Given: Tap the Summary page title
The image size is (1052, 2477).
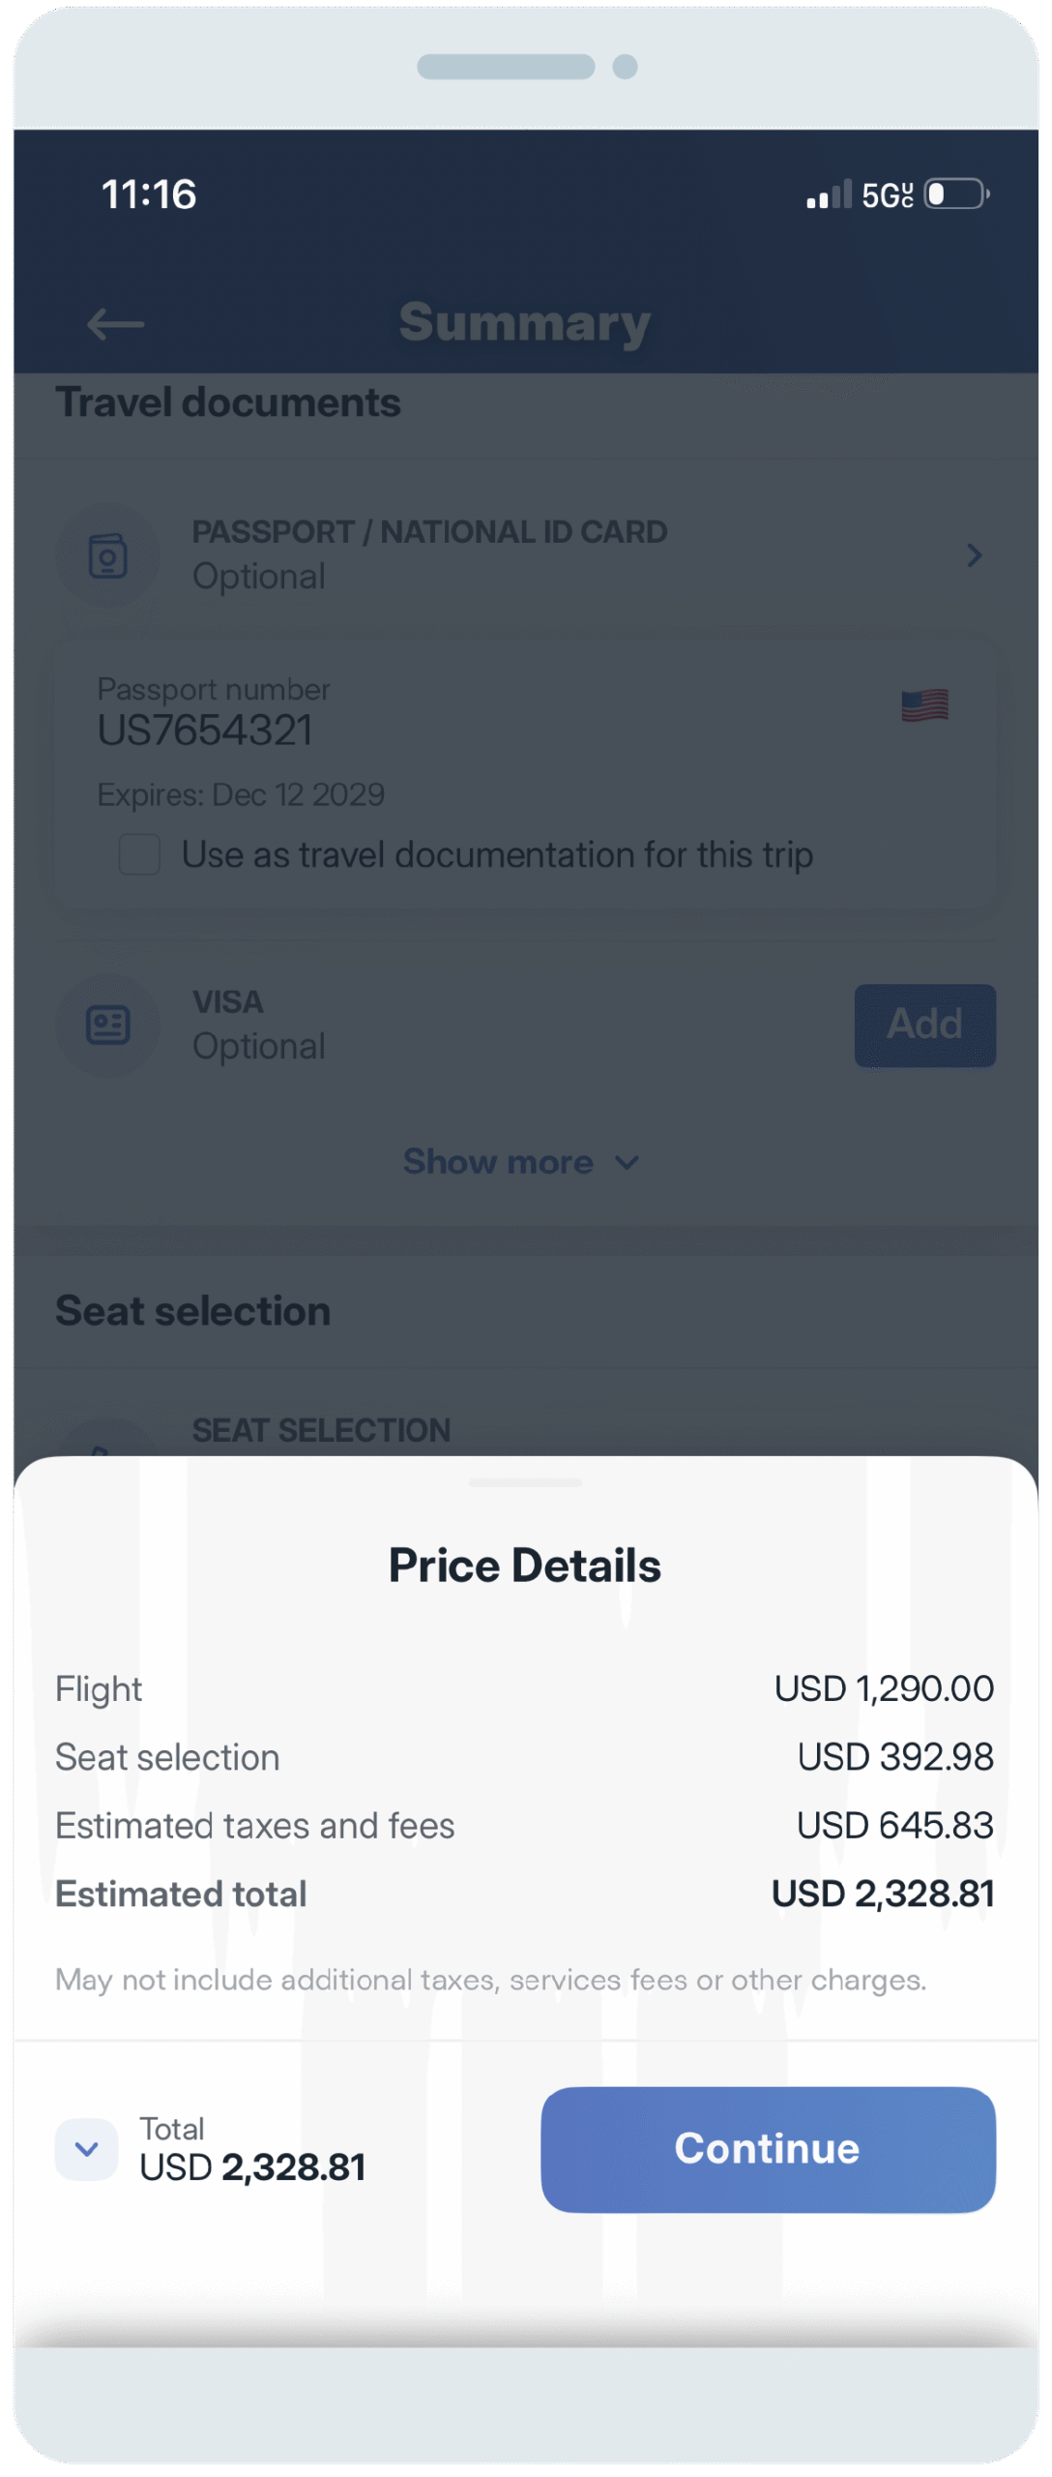Looking at the screenshot, I should (x=525, y=322).
